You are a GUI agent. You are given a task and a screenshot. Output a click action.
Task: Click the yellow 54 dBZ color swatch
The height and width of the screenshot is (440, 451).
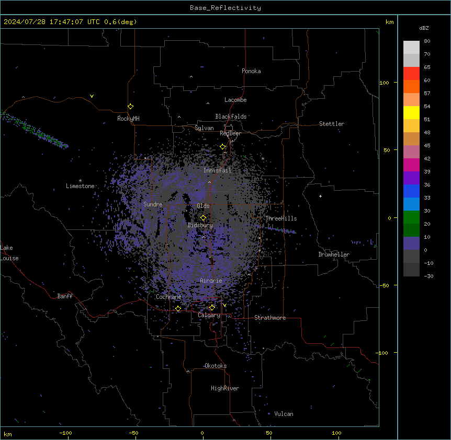pyautogui.click(x=411, y=112)
